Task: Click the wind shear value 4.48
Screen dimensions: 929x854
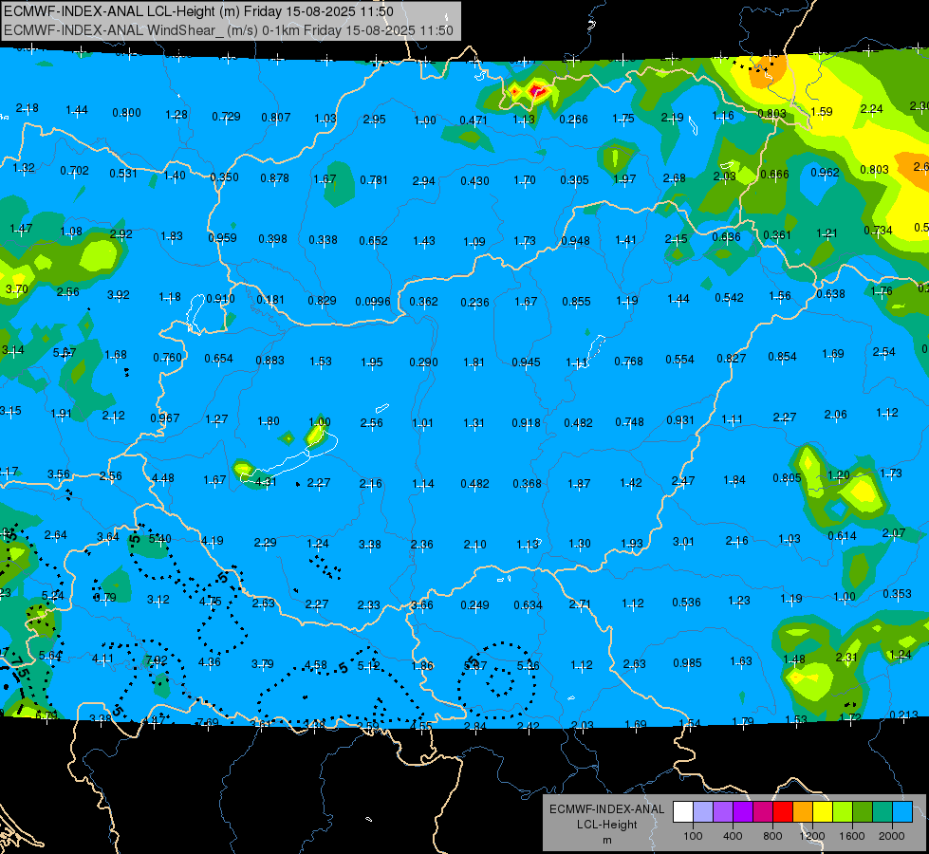Action: click(x=163, y=477)
